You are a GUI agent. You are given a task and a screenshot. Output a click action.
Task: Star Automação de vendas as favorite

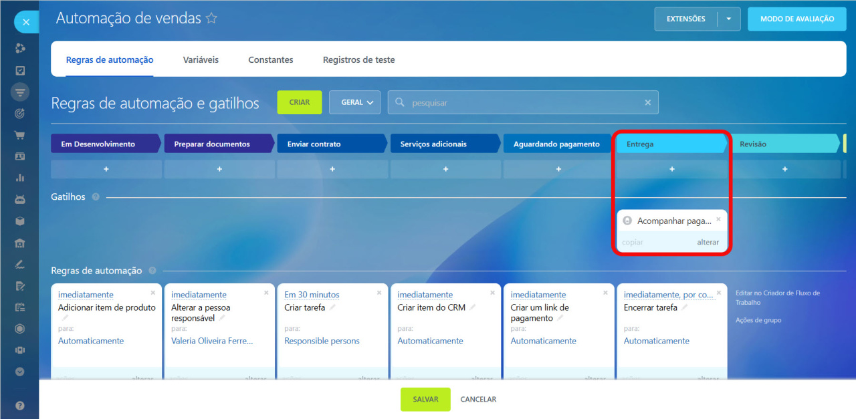point(211,19)
